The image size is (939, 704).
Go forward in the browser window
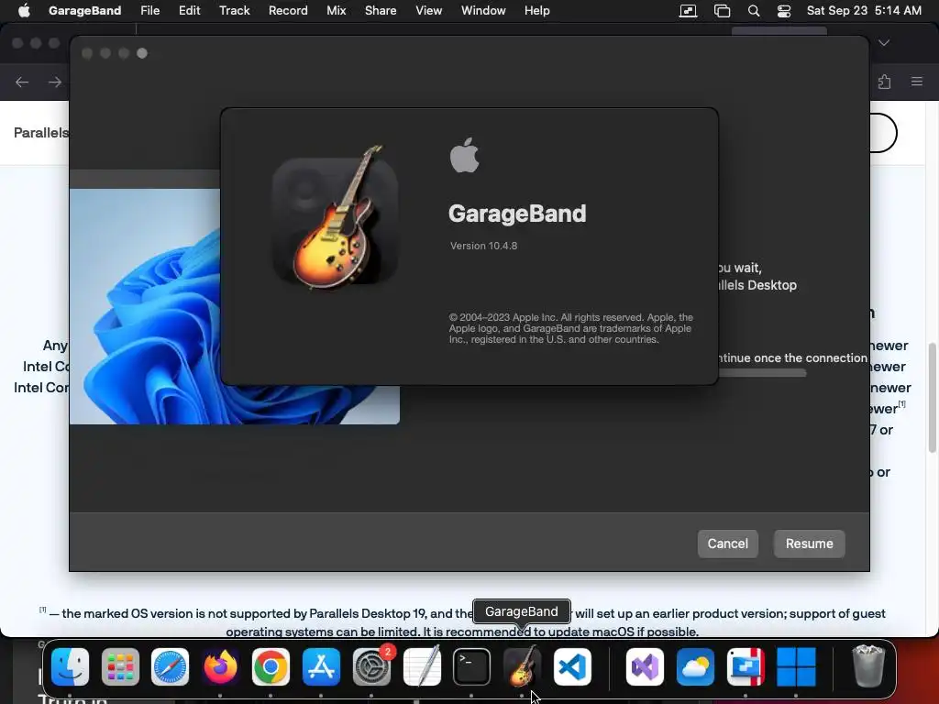[x=54, y=82]
